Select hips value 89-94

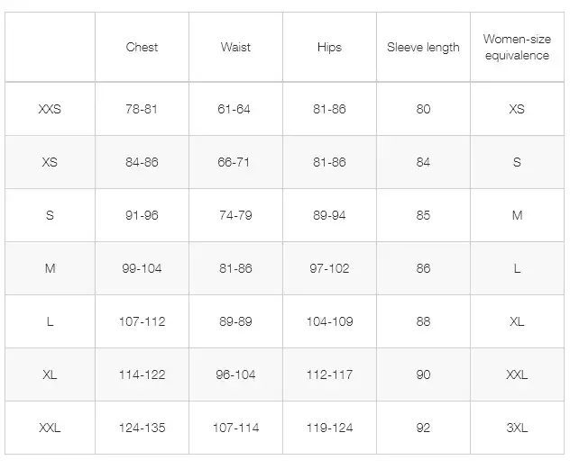[x=329, y=215]
